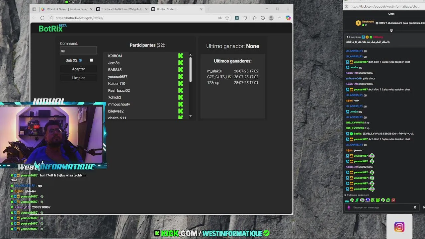Click the kick.com popout chat URL
Viewport: 425px width, 239px height.
tap(384, 6)
